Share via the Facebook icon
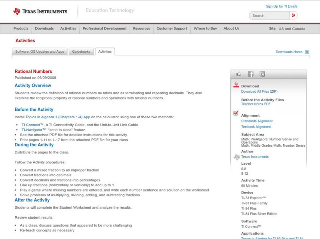320x239 pixels. pyautogui.click(x=250, y=74)
